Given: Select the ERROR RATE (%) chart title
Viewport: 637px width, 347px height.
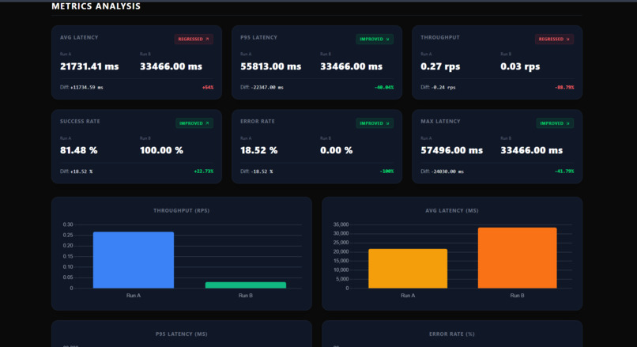Looking at the screenshot, I should pos(452,334).
